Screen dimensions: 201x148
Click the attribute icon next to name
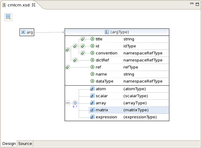click(92, 74)
